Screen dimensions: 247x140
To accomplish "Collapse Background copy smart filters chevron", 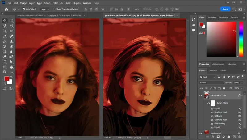I will (x=242, y=95).
